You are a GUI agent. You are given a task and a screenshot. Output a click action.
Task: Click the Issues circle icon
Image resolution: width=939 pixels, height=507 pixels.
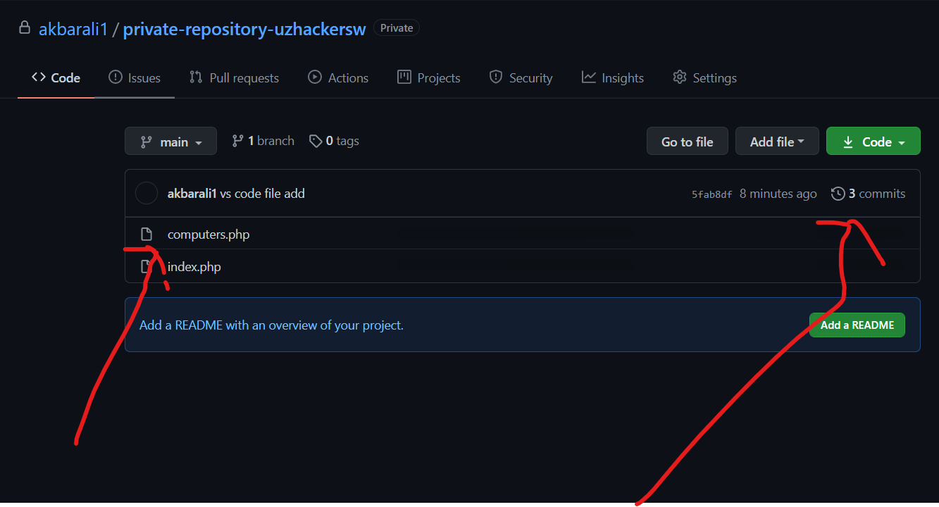[x=116, y=77]
